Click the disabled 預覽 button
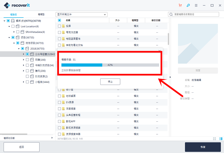 tap(198, 71)
